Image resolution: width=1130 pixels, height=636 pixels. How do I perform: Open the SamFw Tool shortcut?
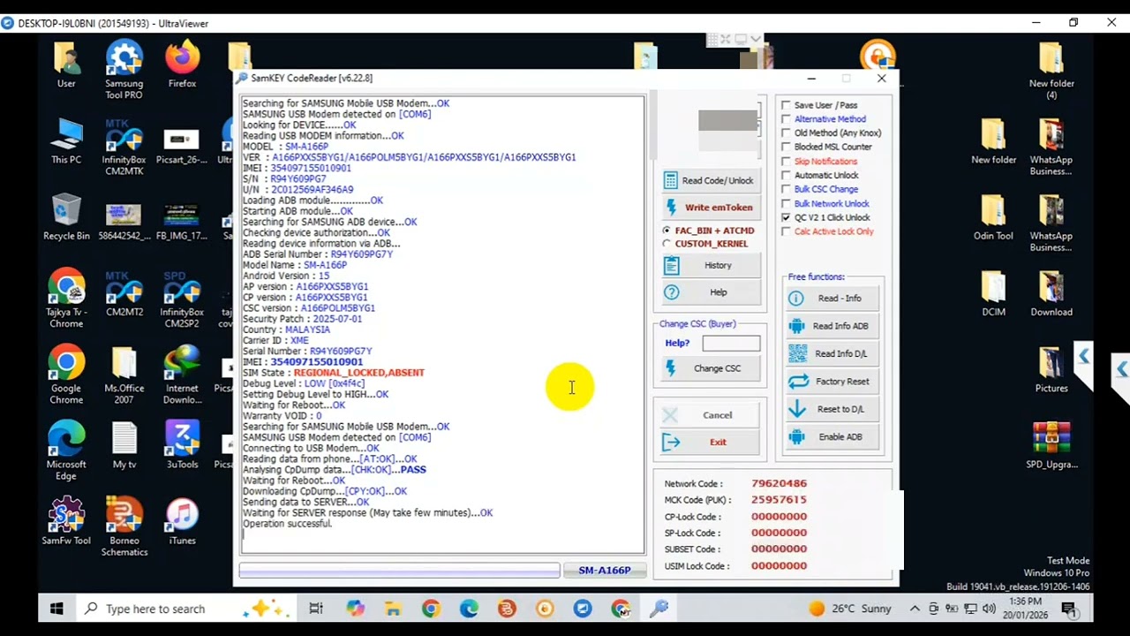[66, 522]
